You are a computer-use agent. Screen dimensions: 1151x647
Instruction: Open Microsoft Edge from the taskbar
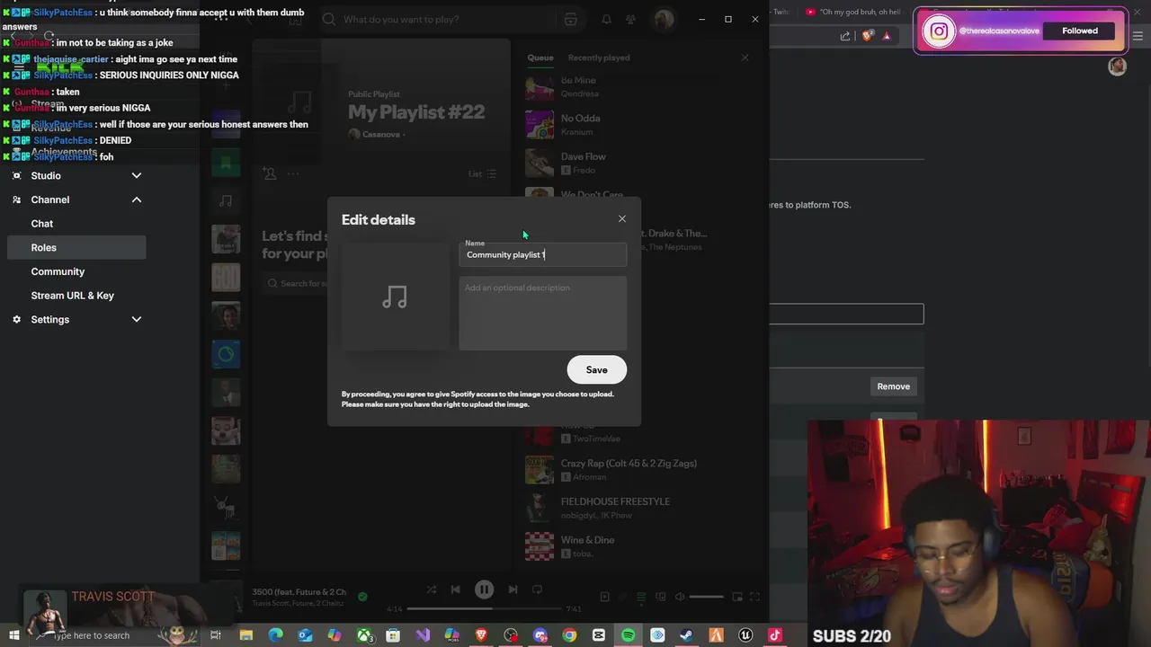pyautogui.click(x=276, y=635)
